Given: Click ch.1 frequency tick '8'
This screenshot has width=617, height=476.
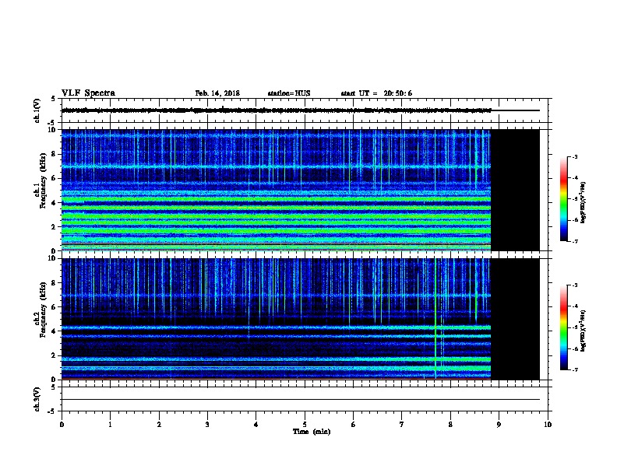Looking at the screenshot, I should 54,154.
